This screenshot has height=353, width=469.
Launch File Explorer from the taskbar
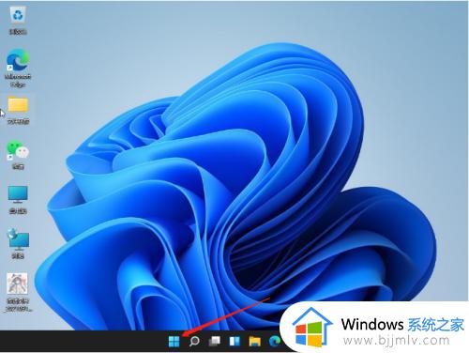coord(255,341)
